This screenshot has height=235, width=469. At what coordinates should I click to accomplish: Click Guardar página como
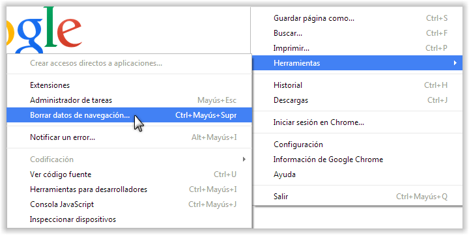(358, 18)
